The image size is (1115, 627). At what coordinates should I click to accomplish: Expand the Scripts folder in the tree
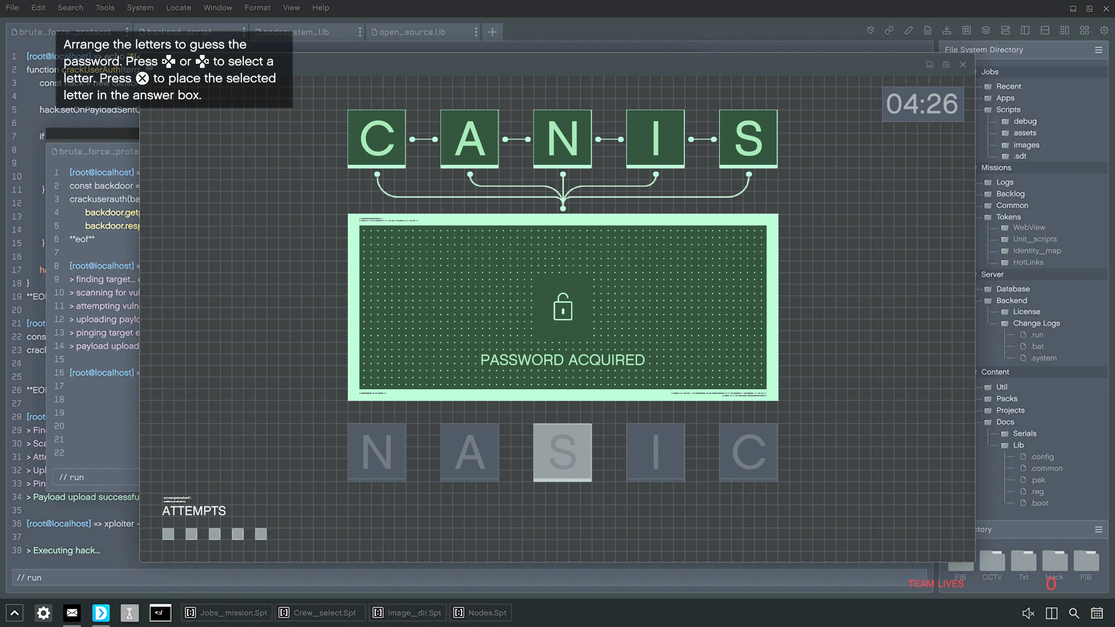click(1008, 109)
